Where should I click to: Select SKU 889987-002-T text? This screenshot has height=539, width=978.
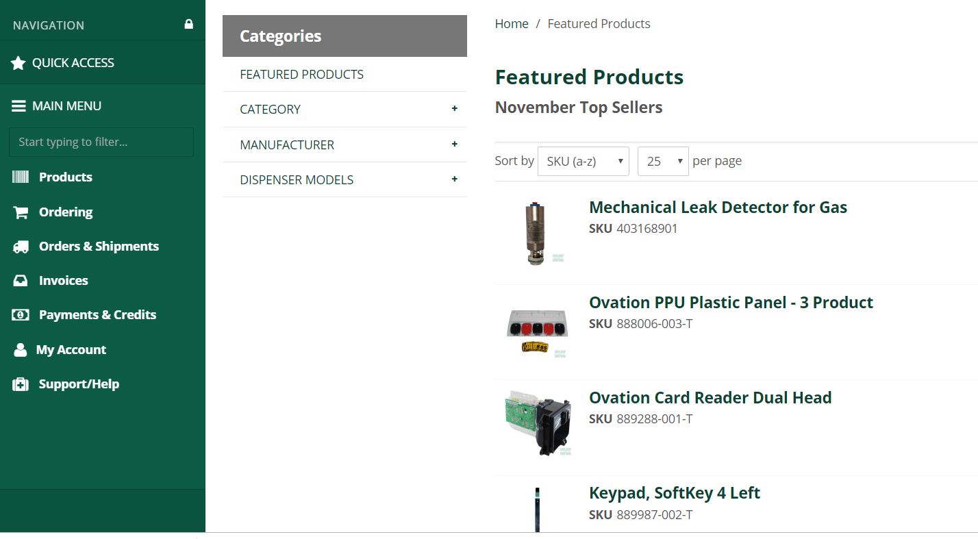tap(640, 514)
